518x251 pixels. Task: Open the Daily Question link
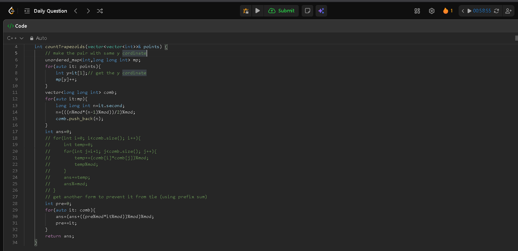[50, 11]
